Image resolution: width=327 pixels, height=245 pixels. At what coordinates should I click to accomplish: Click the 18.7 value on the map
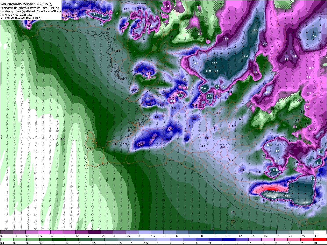74,15
